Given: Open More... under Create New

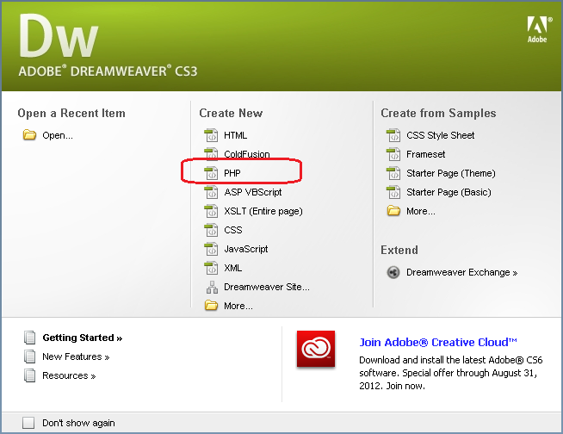Looking at the screenshot, I should 238,306.
